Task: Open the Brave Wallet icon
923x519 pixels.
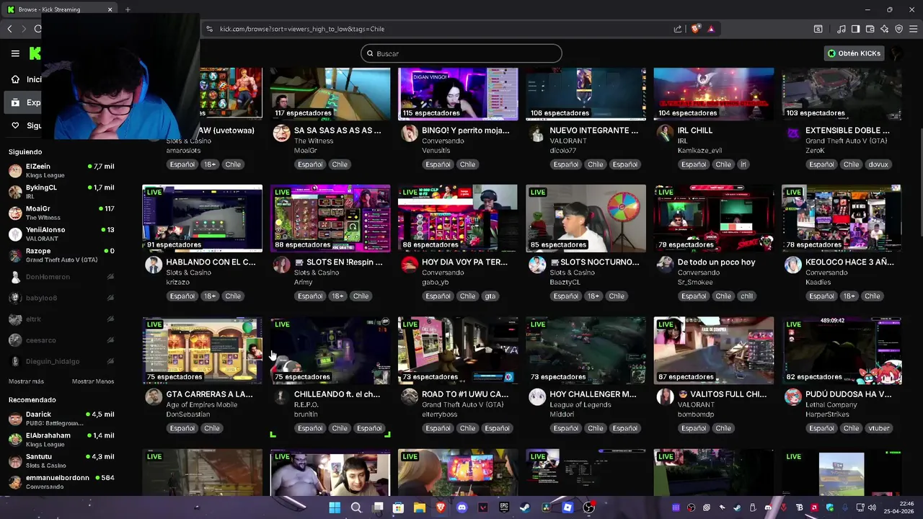Action: coord(870,29)
